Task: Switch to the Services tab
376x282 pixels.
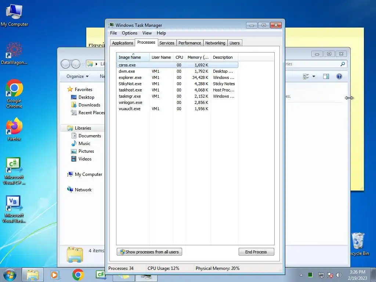Action: pos(167,43)
